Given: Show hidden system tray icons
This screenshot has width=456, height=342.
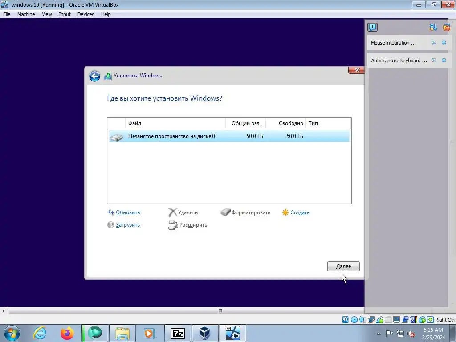Looking at the screenshot, I should tap(379, 334).
